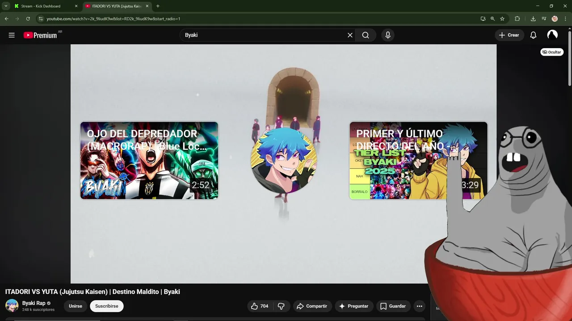Open the browser extensions puzzle icon
Screen dimensions: 572x321
pyautogui.click(x=517, y=19)
